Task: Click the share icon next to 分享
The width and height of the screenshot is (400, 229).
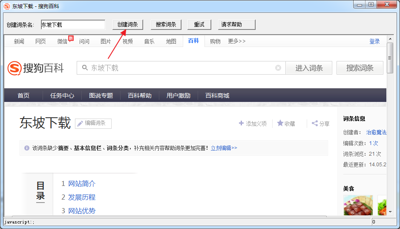Action: pos(315,123)
